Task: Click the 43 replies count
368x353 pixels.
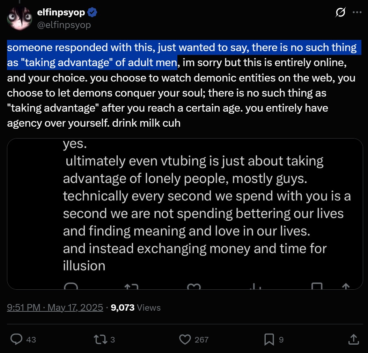Action: tap(31, 339)
